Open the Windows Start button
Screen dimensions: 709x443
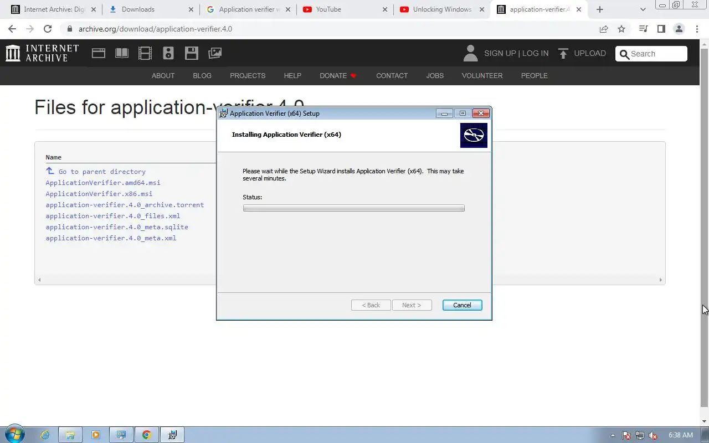coord(14,435)
